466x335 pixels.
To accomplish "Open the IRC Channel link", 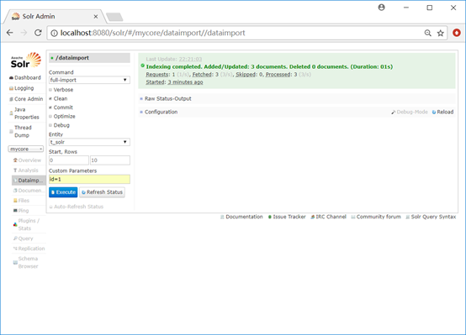I will pos(328,217).
